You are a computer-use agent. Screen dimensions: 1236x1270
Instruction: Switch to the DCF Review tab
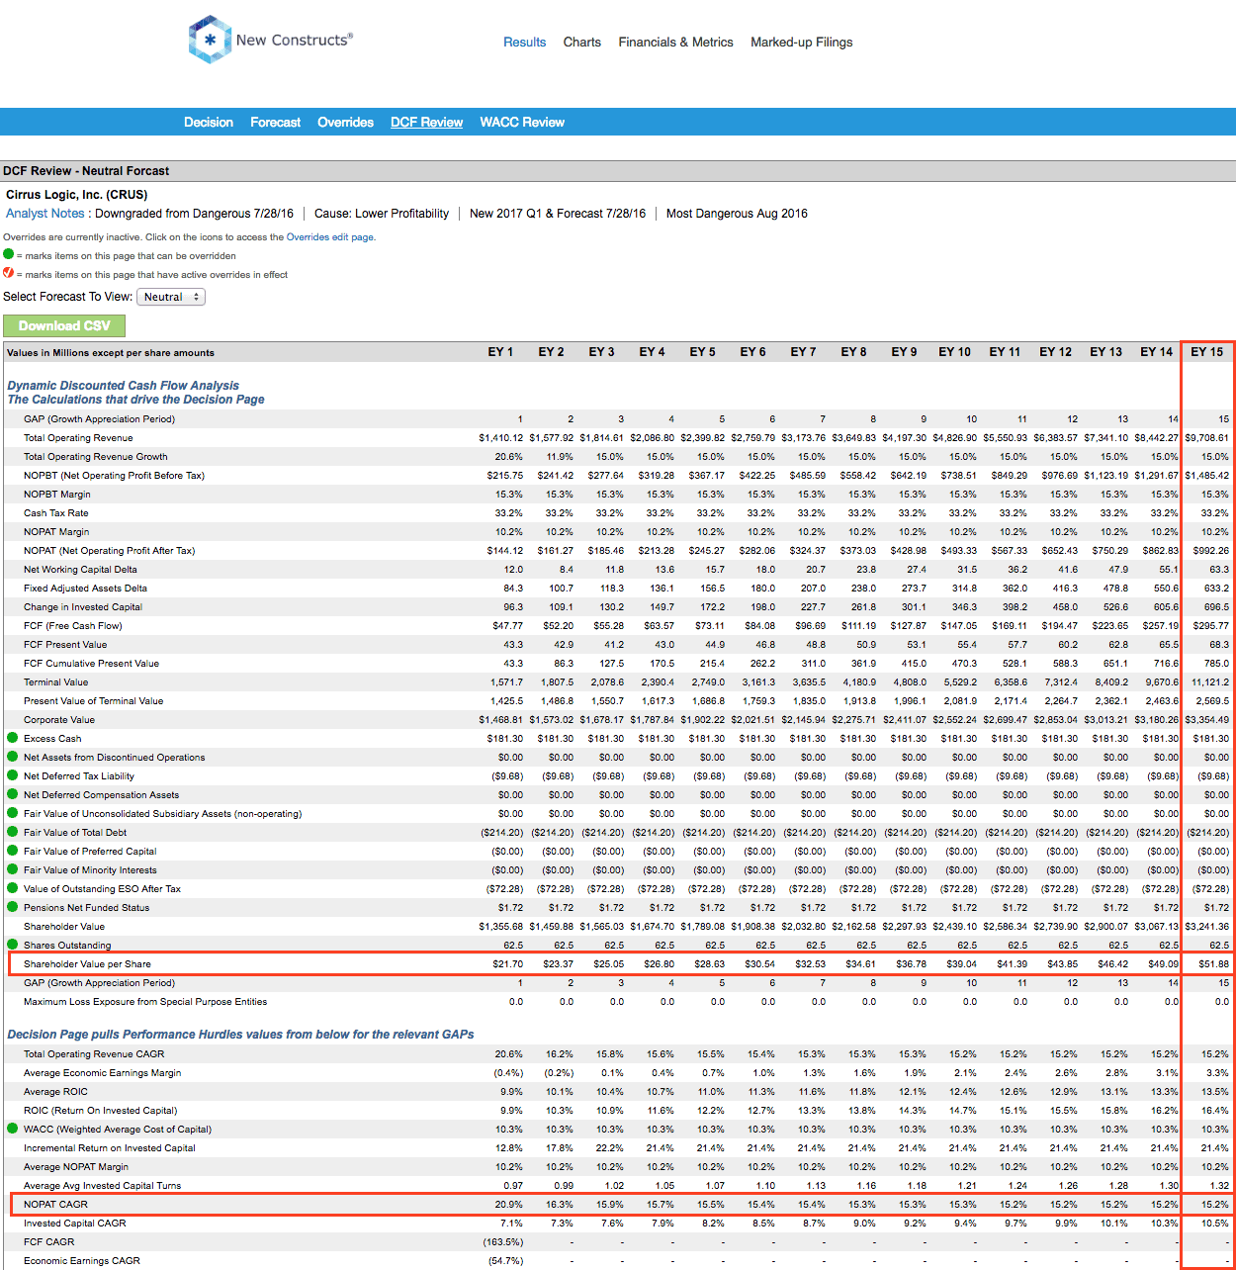point(427,123)
